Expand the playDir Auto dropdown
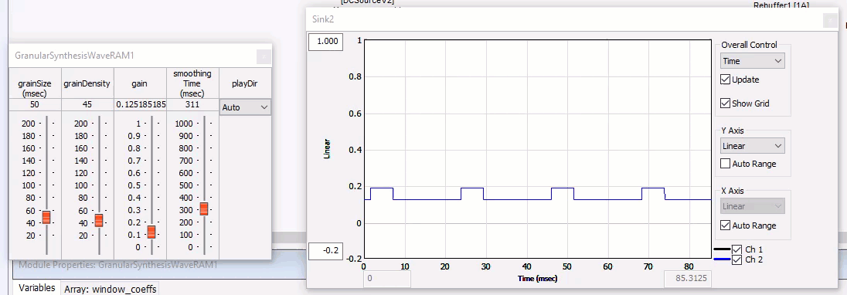This screenshot has width=847, height=295. (x=245, y=107)
